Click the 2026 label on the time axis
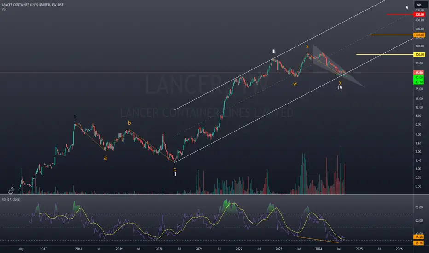Image resolution: width=429 pixels, height=253 pixels. [x=399, y=249]
